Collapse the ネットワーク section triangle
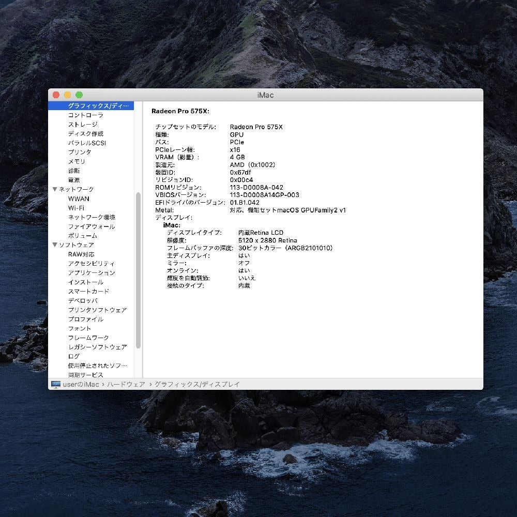Viewport: 517px width, 517px height. [55, 189]
